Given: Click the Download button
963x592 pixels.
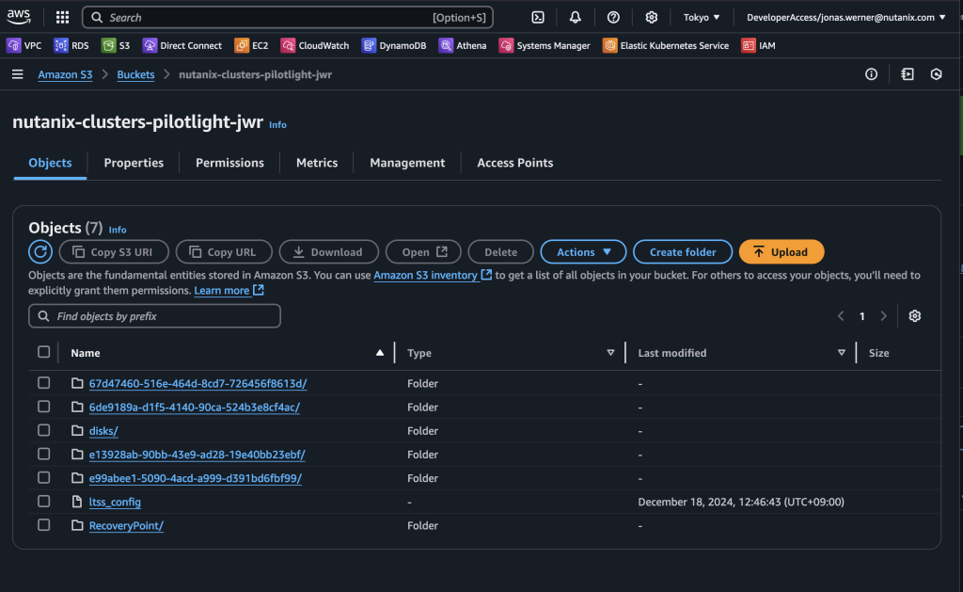Looking at the screenshot, I should tap(328, 252).
